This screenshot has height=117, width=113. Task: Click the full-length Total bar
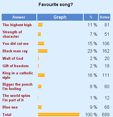click(x=59, y=115)
